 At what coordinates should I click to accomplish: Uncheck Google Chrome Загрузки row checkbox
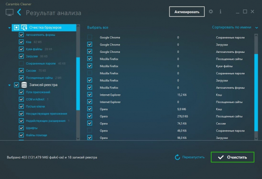[90, 44]
